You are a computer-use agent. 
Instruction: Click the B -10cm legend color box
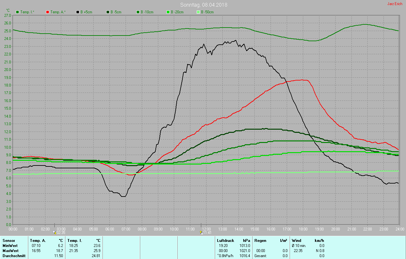pos(138,12)
